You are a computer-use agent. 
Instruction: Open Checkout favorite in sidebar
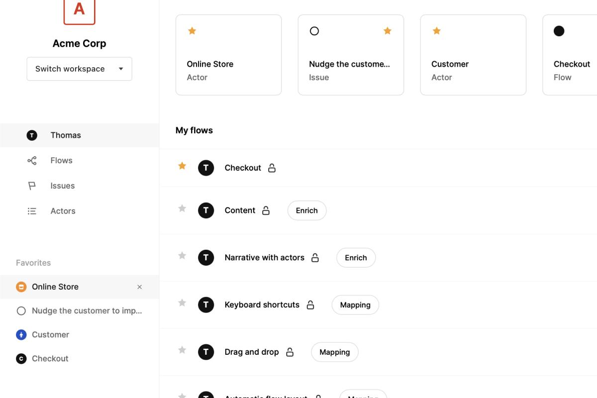pos(80,359)
